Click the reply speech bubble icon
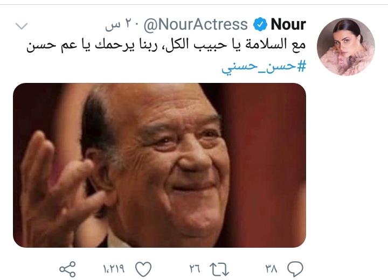This screenshot has height=280, width=388. coord(295,269)
